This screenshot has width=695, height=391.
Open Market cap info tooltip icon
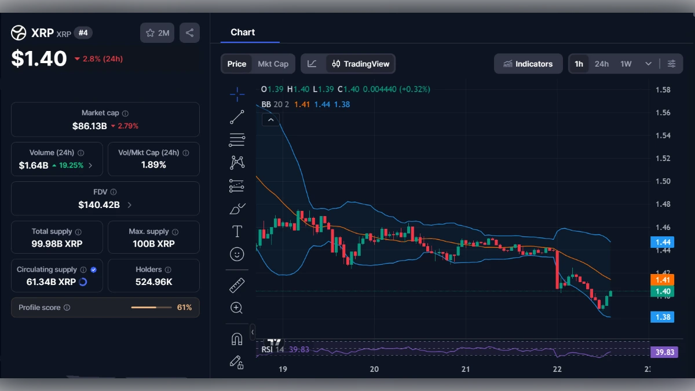coord(126,114)
